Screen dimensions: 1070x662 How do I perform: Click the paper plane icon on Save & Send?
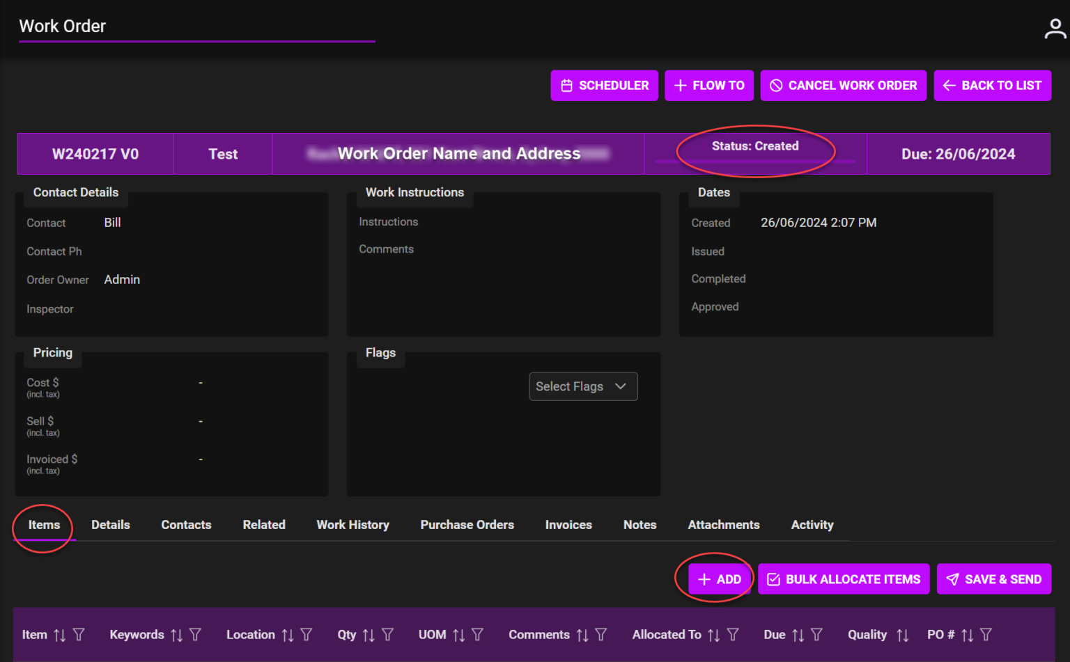pos(954,578)
